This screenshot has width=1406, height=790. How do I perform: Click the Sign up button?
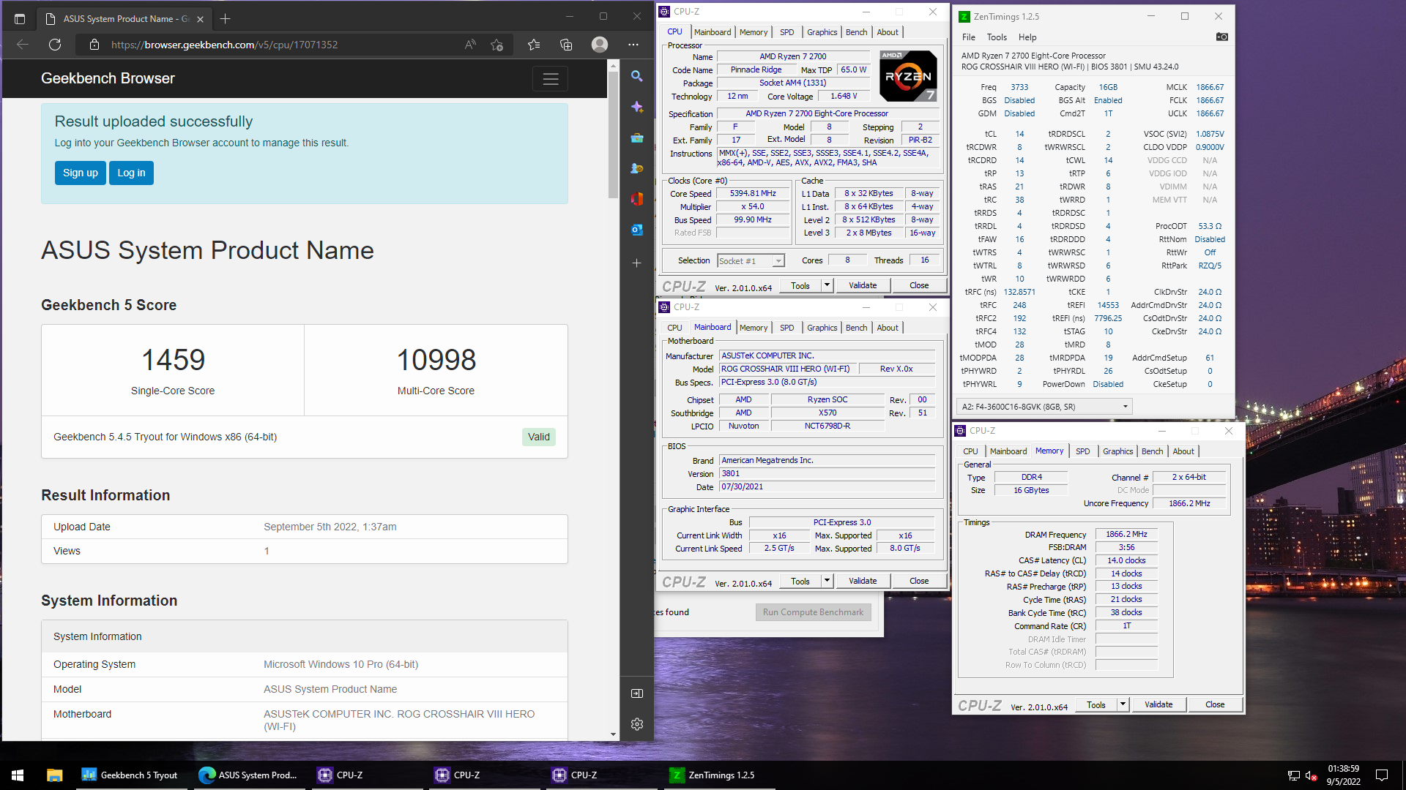(81, 173)
